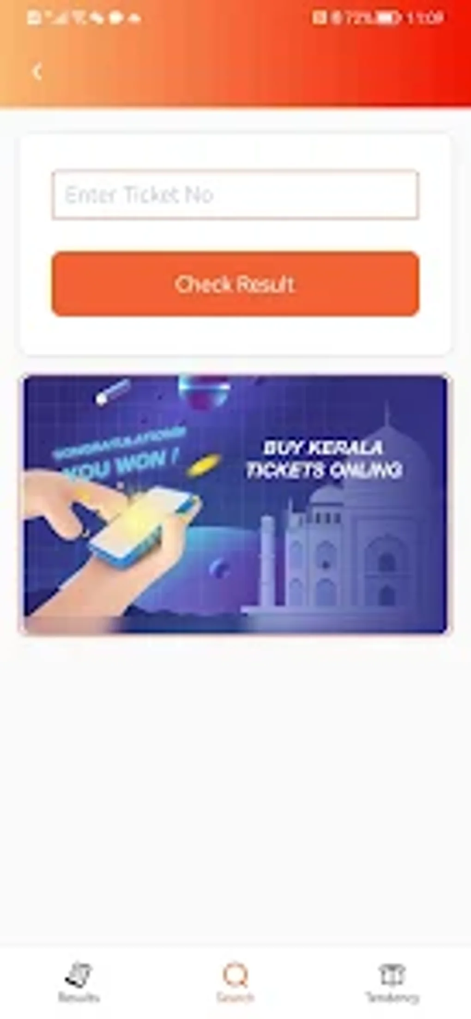Click the "Buy Kerala Tickets Online" text
471x1019 pixels.
(x=324, y=459)
